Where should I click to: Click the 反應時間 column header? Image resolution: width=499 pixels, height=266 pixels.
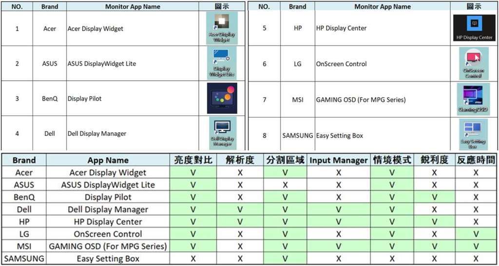[x=476, y=160]
